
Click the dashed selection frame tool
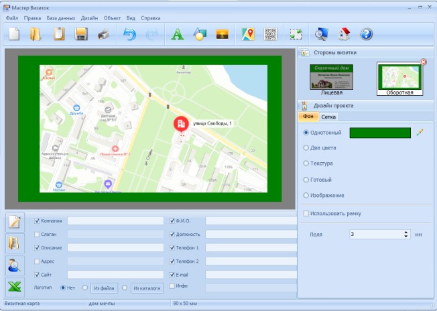(x=296, y=35)
